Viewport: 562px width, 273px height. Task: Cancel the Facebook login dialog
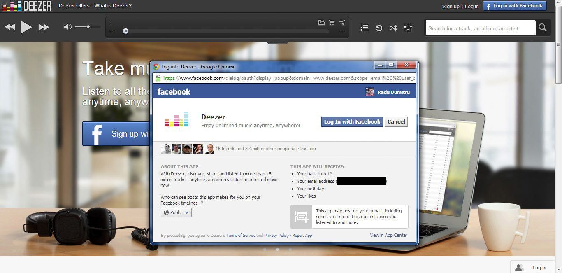click(x=396, y=121)
